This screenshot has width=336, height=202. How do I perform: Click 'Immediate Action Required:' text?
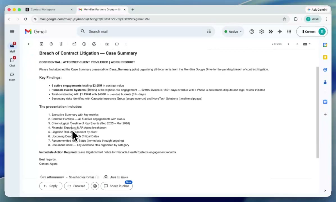click(58, 152)
